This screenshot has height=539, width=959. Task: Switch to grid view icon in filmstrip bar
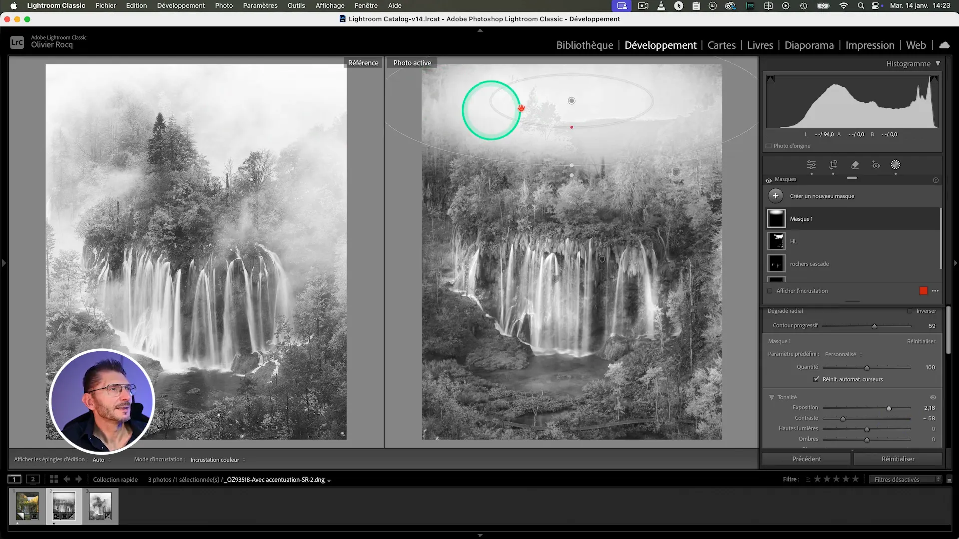(x=54, y=479)
